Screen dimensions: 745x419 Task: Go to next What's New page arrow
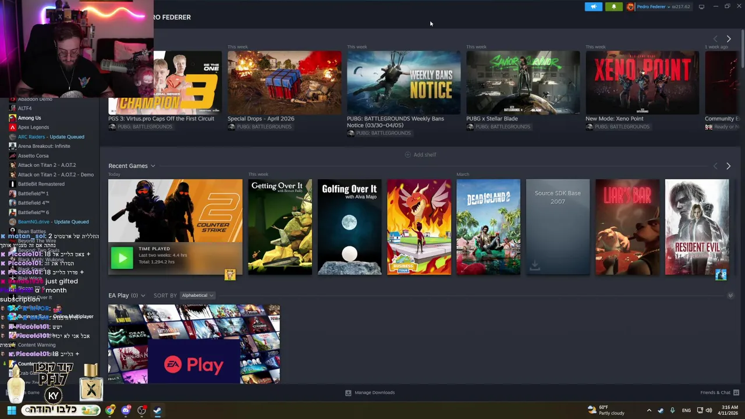point(728,38)
